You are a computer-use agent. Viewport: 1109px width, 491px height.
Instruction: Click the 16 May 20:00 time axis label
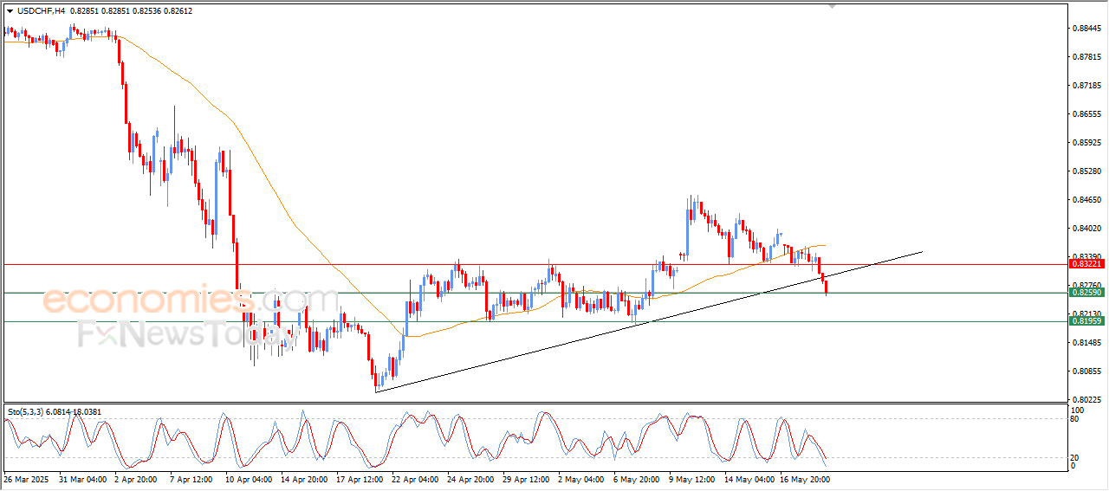pyautogui.click(x=805, y=478)
